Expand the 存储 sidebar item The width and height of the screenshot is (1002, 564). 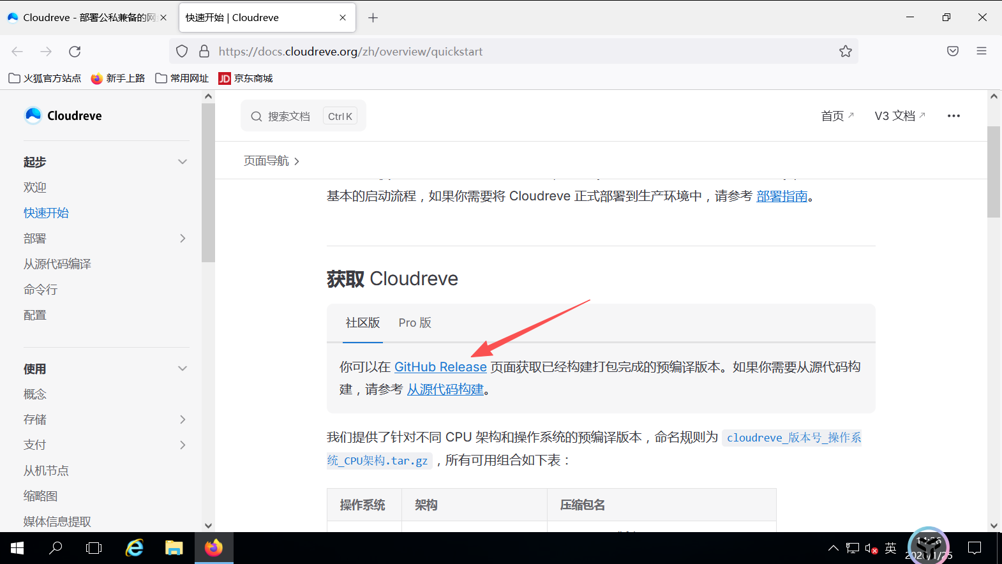pos(183,420)
